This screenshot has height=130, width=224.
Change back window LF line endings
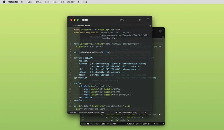click(160, 124)
